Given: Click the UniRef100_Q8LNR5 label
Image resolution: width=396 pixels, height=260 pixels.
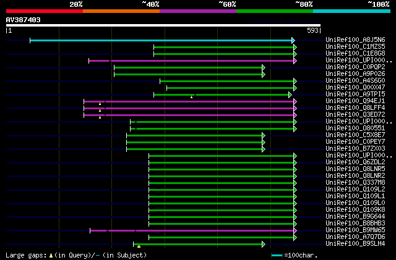Looking at the screenshot, I should (355, 169).
